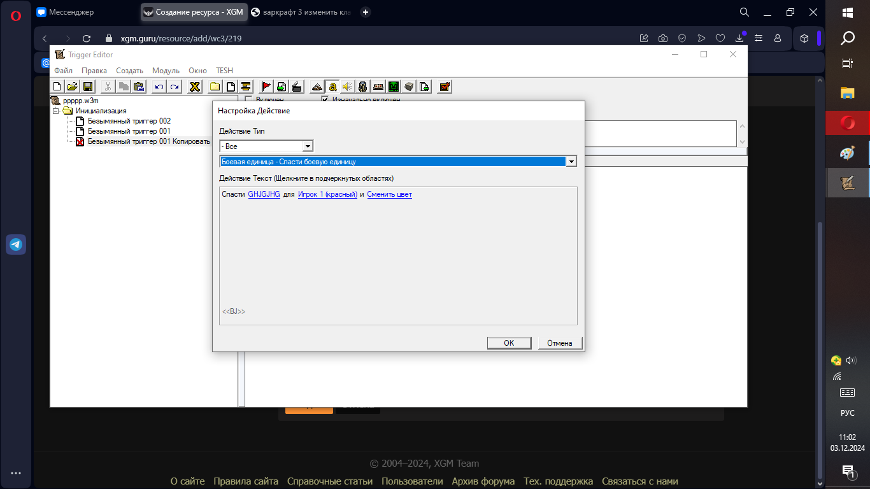Viewport: 870px width, 489px height.
Task: Open Telegram in the Opera sidebar
Action: [16, 244]
